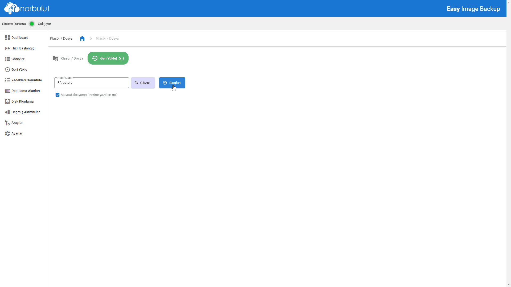Click the Ayarlar gear icon

coord(7,133)
